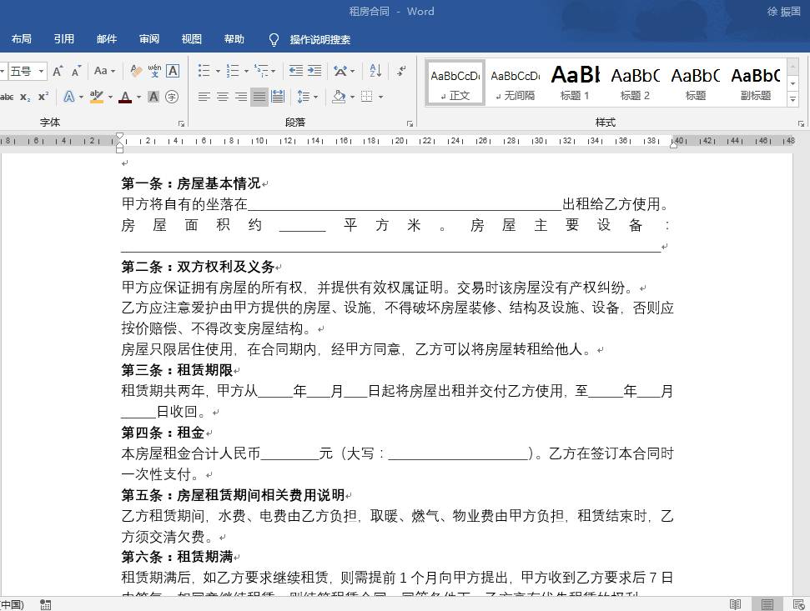
Task: Expand the line spacing dropdown
Action: coord(315,97)
